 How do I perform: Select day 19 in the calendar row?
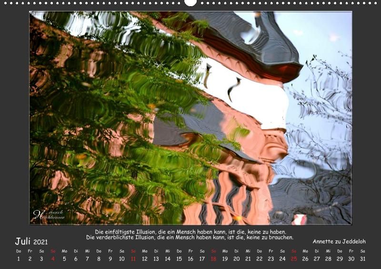[x=225, y=259]
